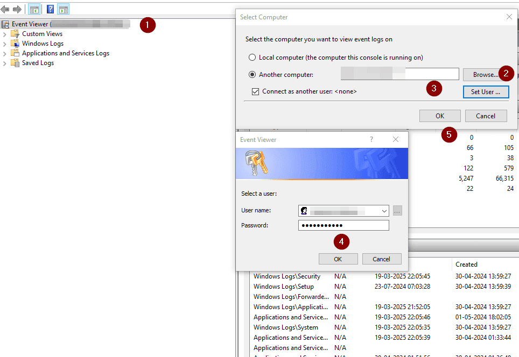Select Windows Logs\Security row in list
This screenshot has height=357, width=519.
[x=287, y=276]
